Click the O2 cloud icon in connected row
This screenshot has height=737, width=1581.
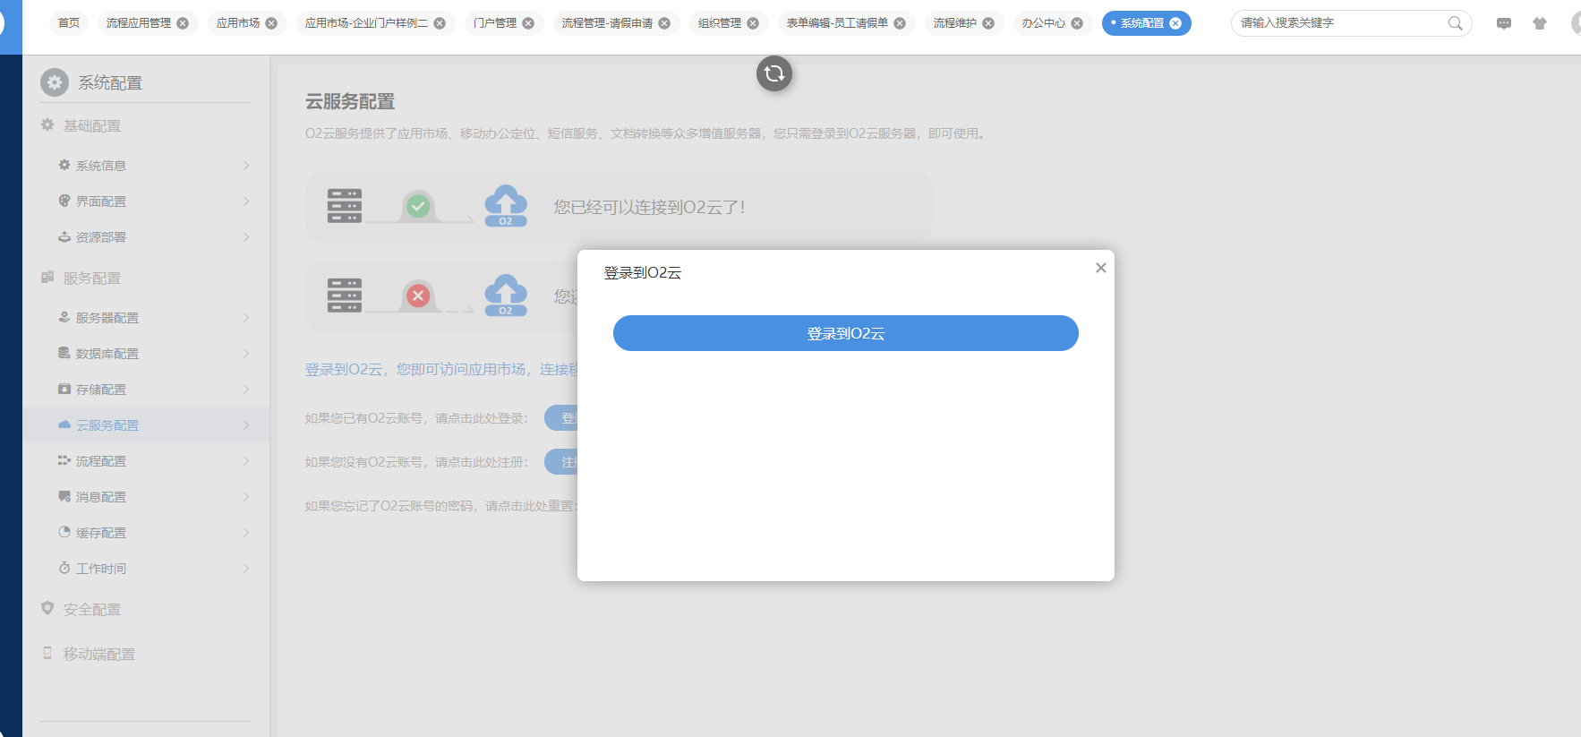506,206
